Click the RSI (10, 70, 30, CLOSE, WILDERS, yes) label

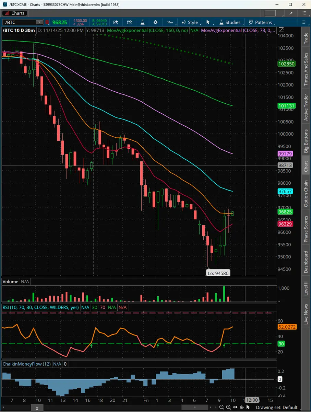point(41,308)
